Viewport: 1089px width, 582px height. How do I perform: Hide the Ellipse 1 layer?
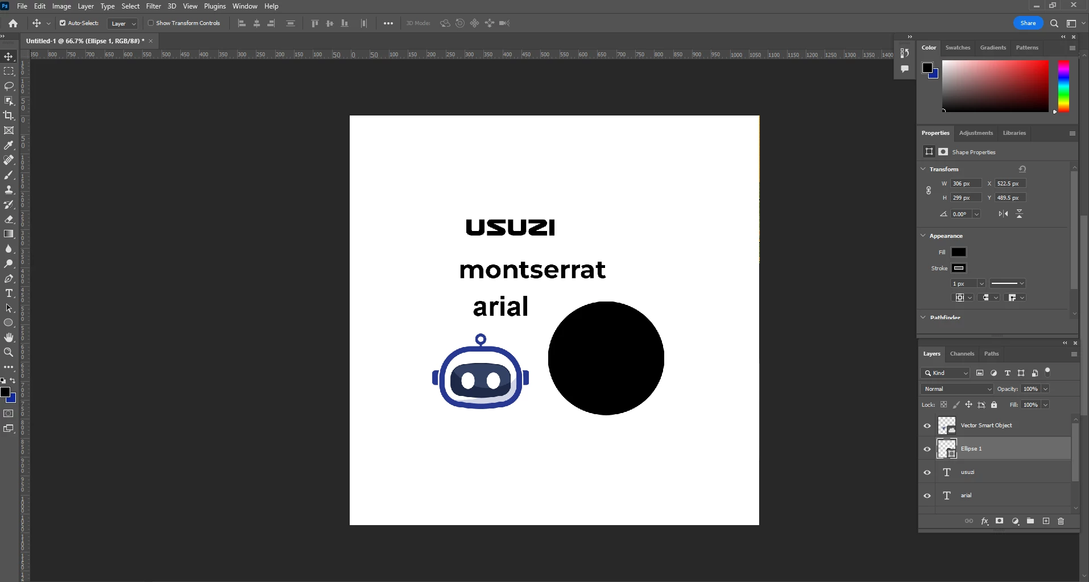pos(927,449)
